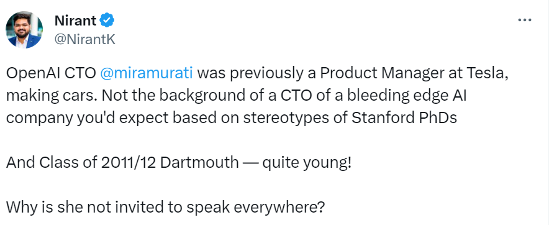Image resolution: width=549 pixels, height=225 pixels.
Task: Click the words "speak everywhere?"
Action: (255, 208)
